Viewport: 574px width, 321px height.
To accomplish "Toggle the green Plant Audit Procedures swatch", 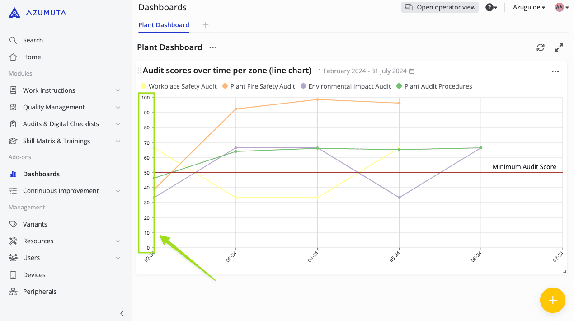I will pyautogui.click(x=399, y=86).
